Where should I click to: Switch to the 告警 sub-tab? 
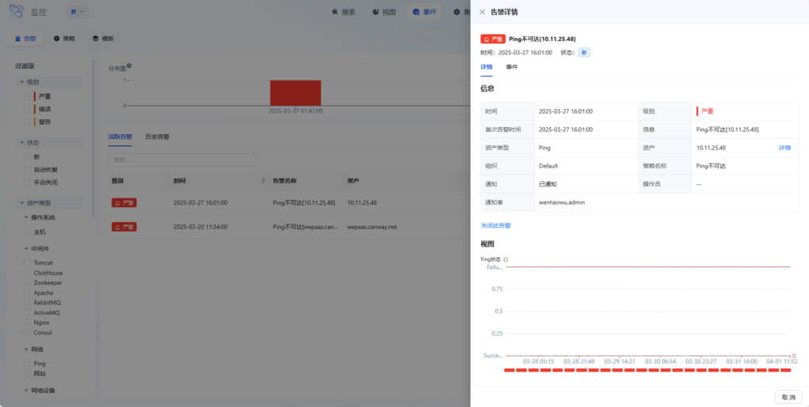[25, 39]
